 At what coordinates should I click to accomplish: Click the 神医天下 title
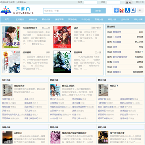click(x=114, y=86)
